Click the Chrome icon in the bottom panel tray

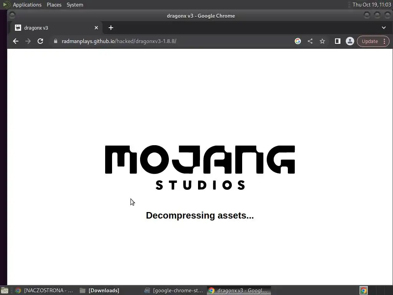(364, 290)
